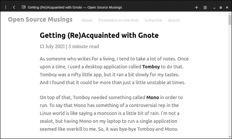Minimize the browser window
The width and height of the screenshot is (232, 139).
point(214,8)
